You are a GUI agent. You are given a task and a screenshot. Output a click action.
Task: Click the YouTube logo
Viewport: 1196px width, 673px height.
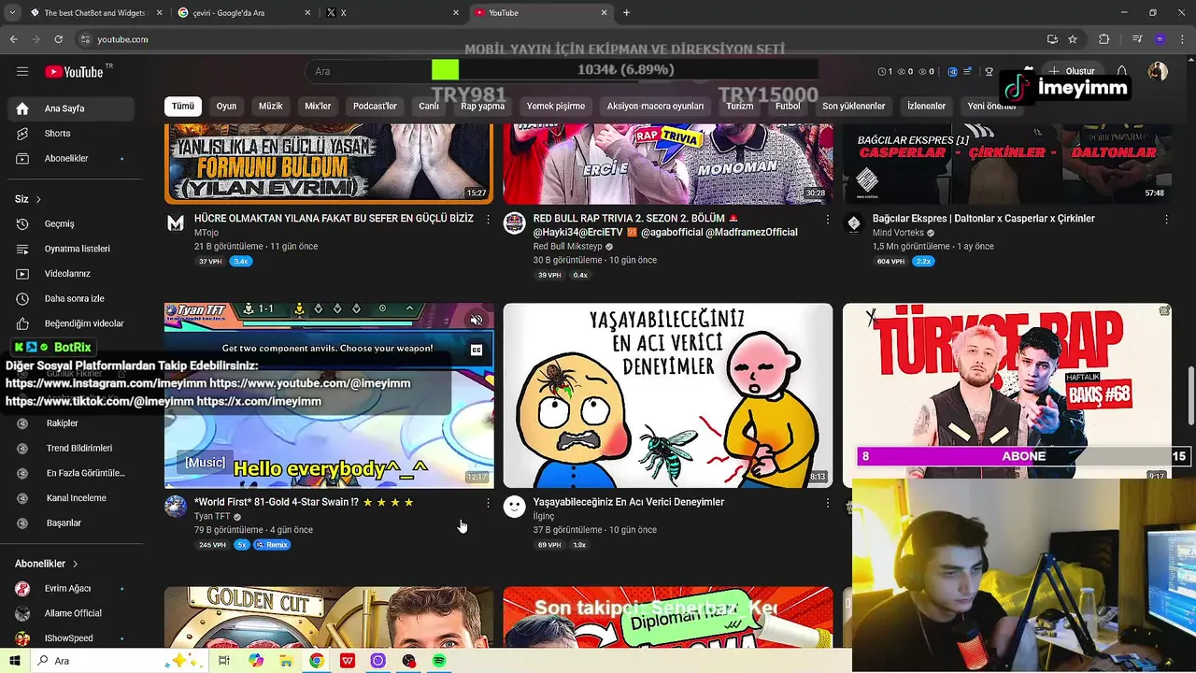(74, 72)
